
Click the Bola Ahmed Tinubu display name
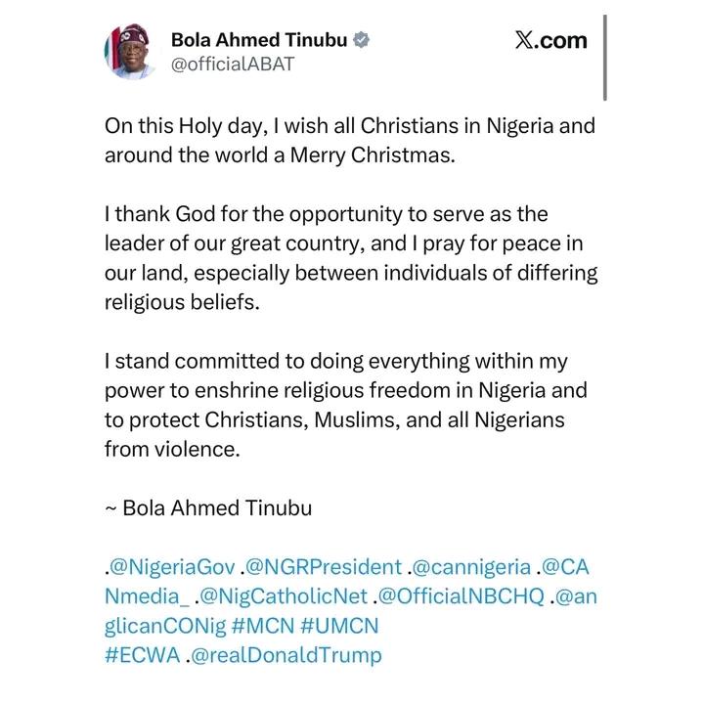point(259,40)
